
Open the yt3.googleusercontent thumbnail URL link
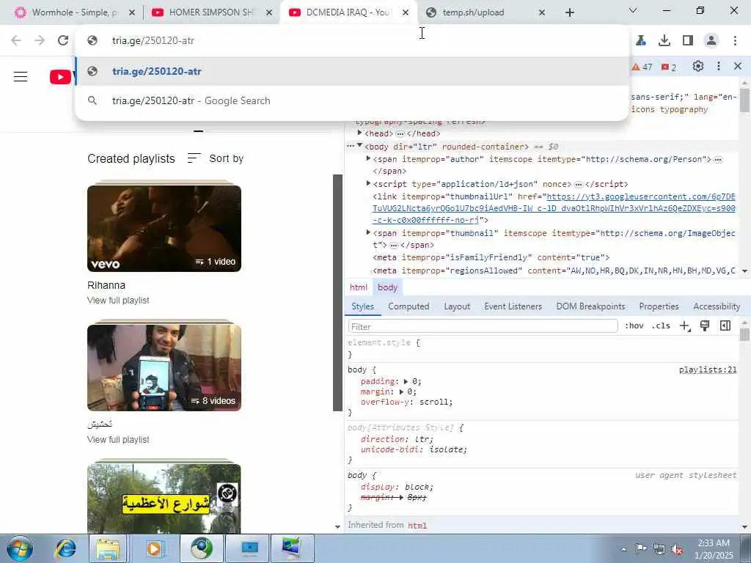pos(554,208)
